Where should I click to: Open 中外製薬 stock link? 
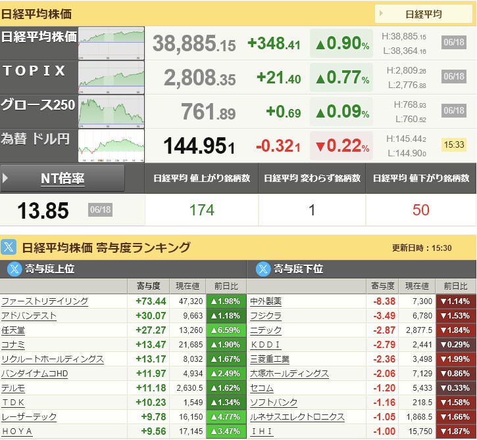266,301
